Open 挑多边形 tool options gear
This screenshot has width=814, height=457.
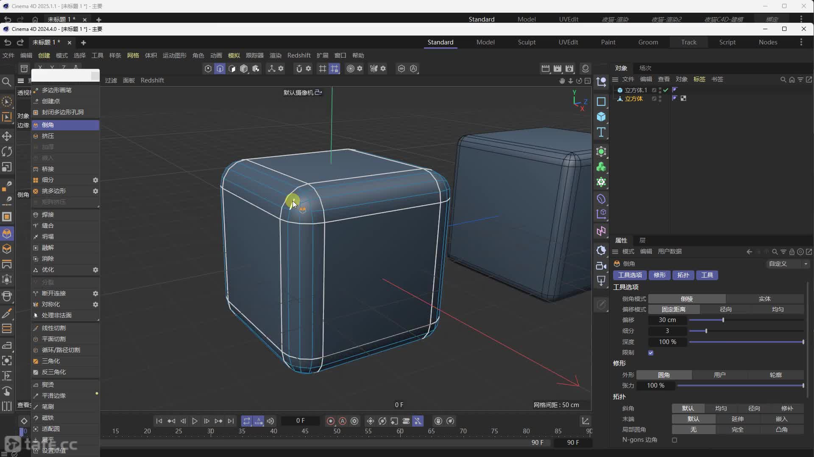click(x=95, y=191)
